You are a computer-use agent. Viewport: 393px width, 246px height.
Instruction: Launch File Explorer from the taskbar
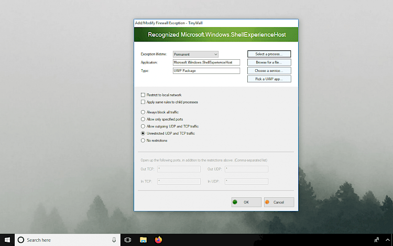pyautogui.click(x=143, y=240)
